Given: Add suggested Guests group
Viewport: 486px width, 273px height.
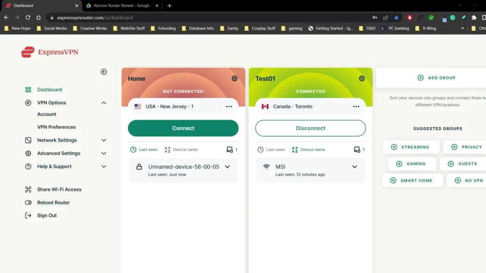Looking at the screenshot, I should tap(463, 164).
